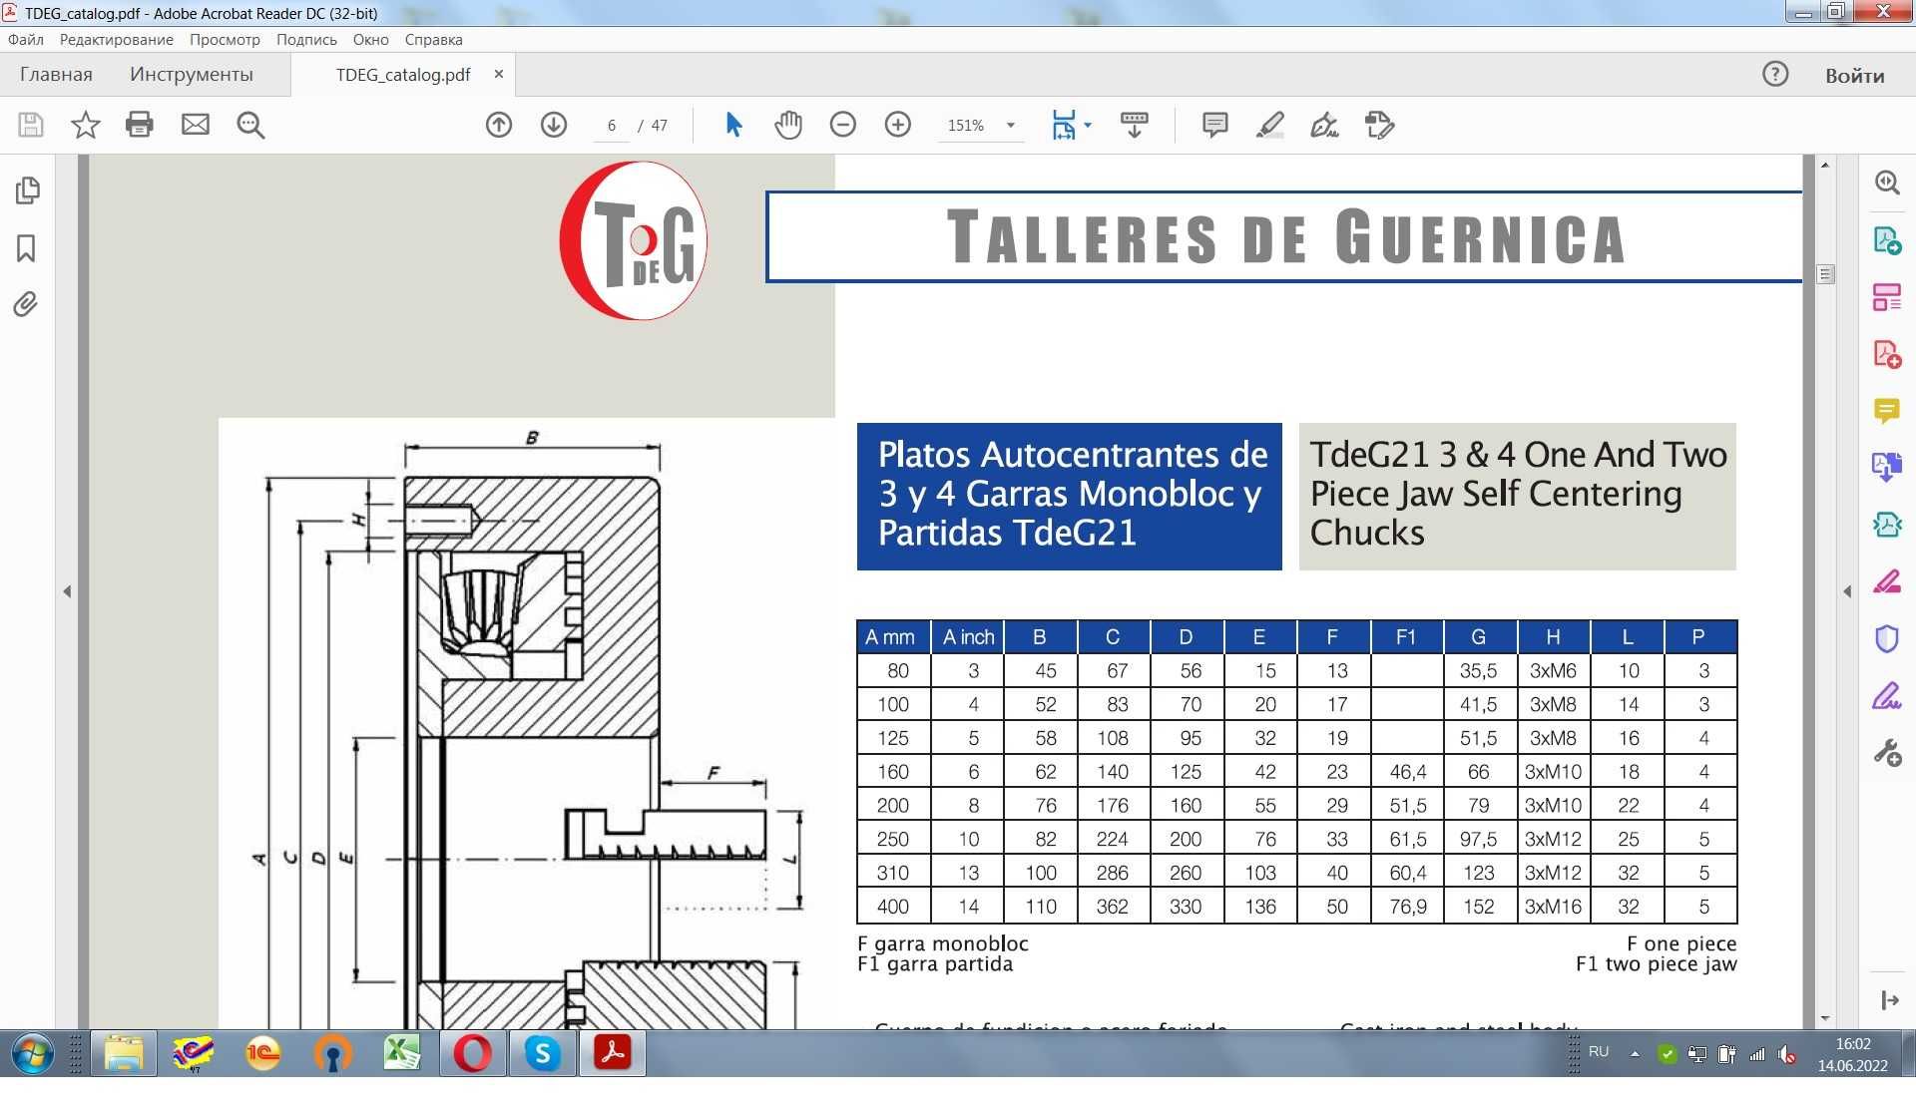Open Comment tool in right pane
The height and width of the screenshot is (1117, 1916).
pos(1887,411)
